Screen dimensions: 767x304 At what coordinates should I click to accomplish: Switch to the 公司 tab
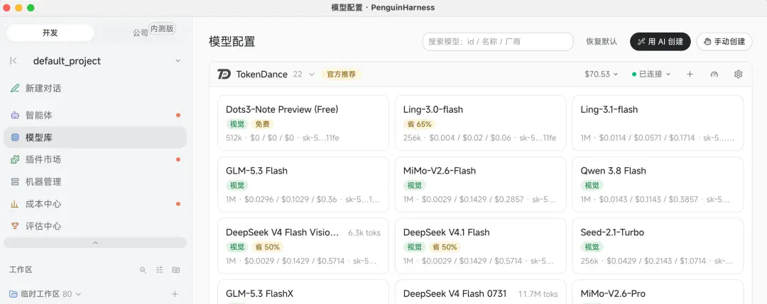click(x=140, y=33)
